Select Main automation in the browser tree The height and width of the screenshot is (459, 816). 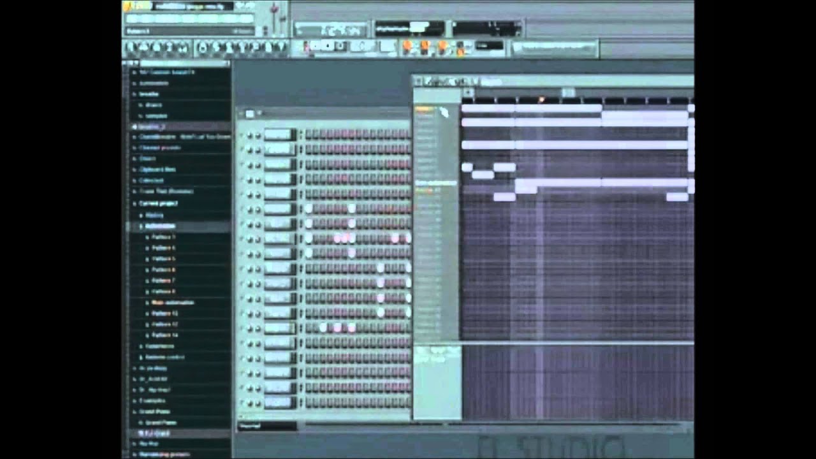pyautogui.click(x=171, y=302)
